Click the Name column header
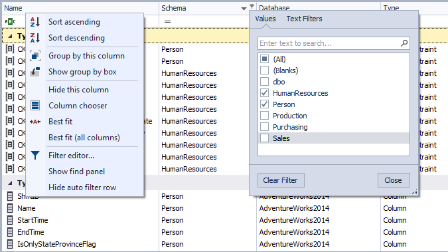The height and width of the screenshot is (252, 448). (x=80, y=8)
